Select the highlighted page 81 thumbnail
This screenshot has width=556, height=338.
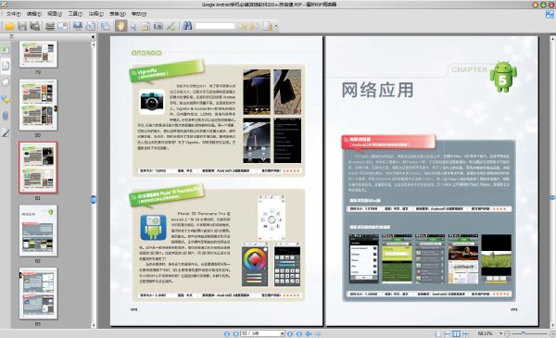[x=38, y=168]
